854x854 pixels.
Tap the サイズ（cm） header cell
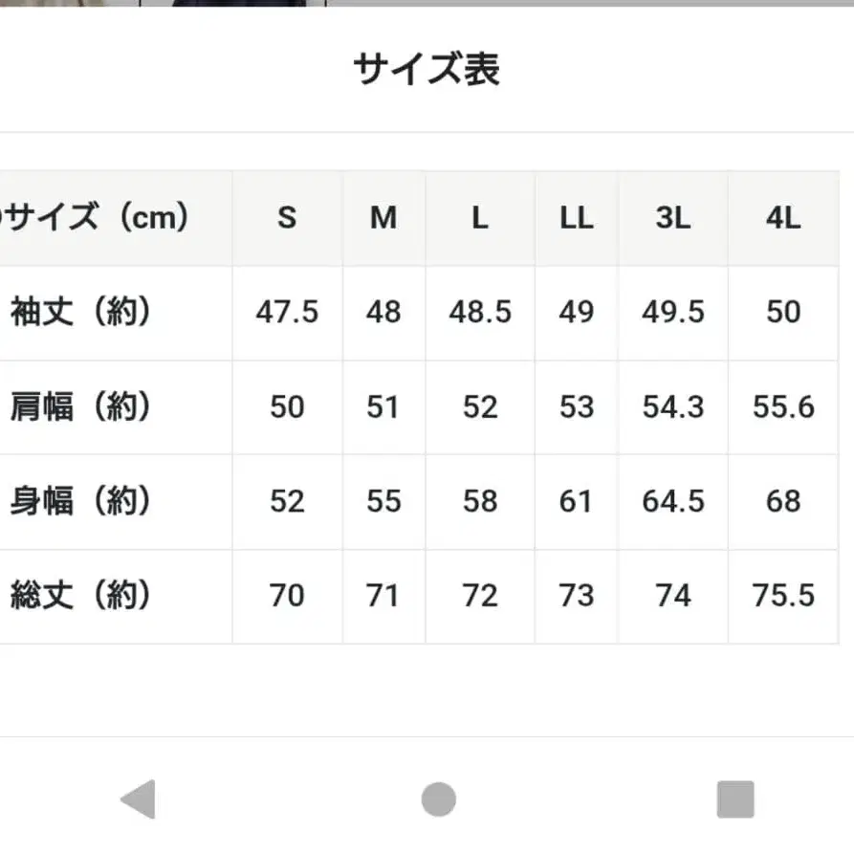96,218
